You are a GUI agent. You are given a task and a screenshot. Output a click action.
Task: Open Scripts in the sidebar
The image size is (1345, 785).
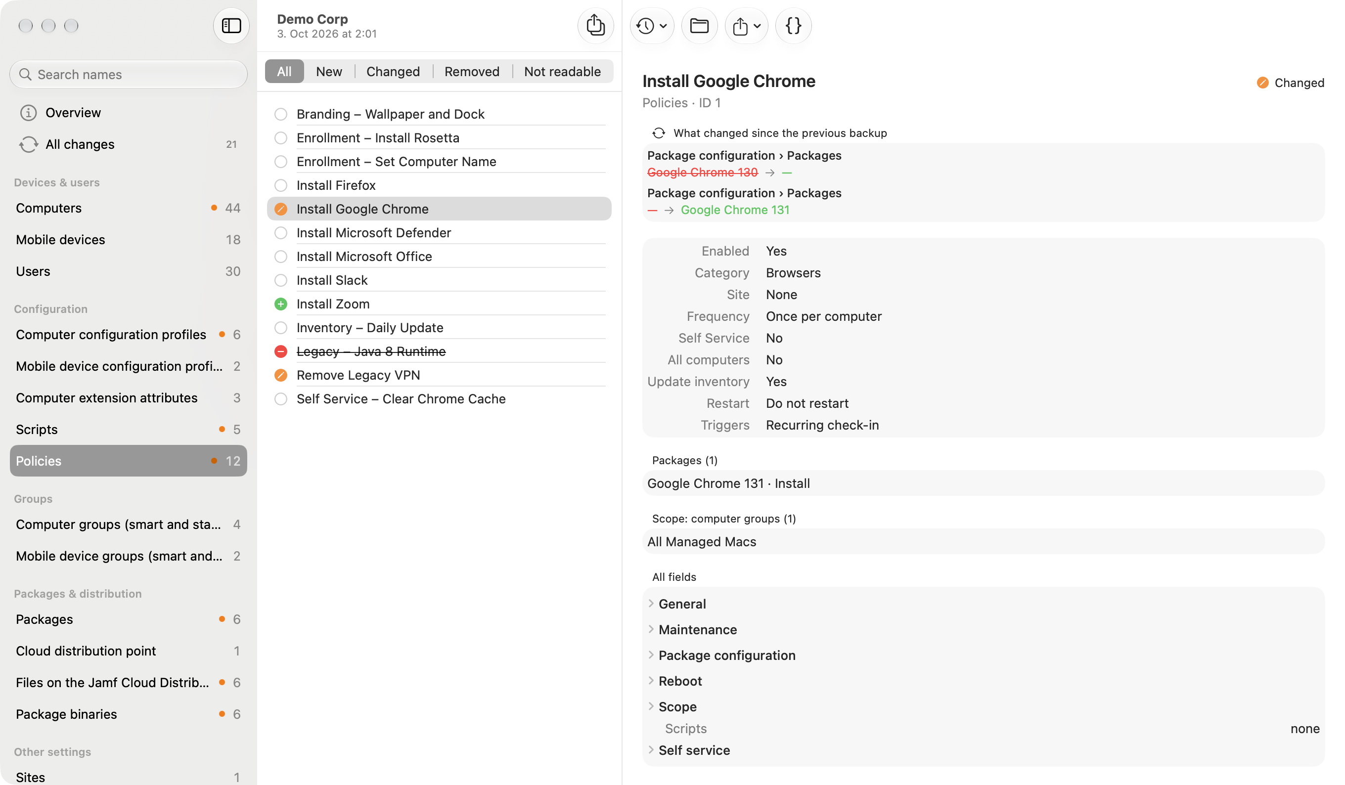[128, 430]
